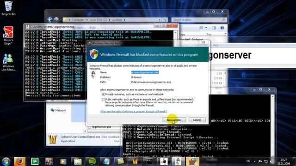Show hidden tray icons arrow
296x166 pixels.
click(x=255, y=161)
